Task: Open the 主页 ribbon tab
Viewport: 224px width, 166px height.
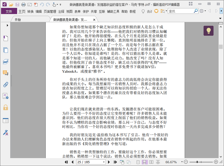Action: pyautogui.click(x=22, y=11)
